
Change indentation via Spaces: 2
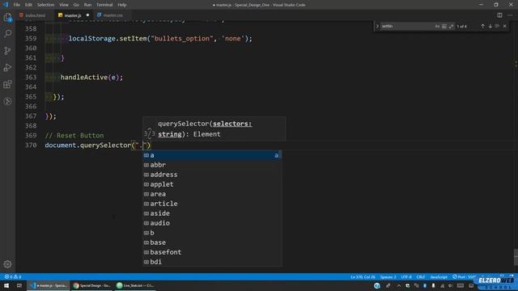coord(388,276)
